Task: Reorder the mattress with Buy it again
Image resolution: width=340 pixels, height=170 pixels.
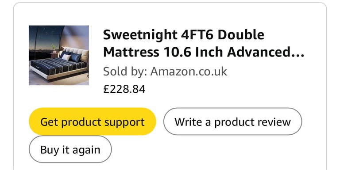Action: pos(70,149)
